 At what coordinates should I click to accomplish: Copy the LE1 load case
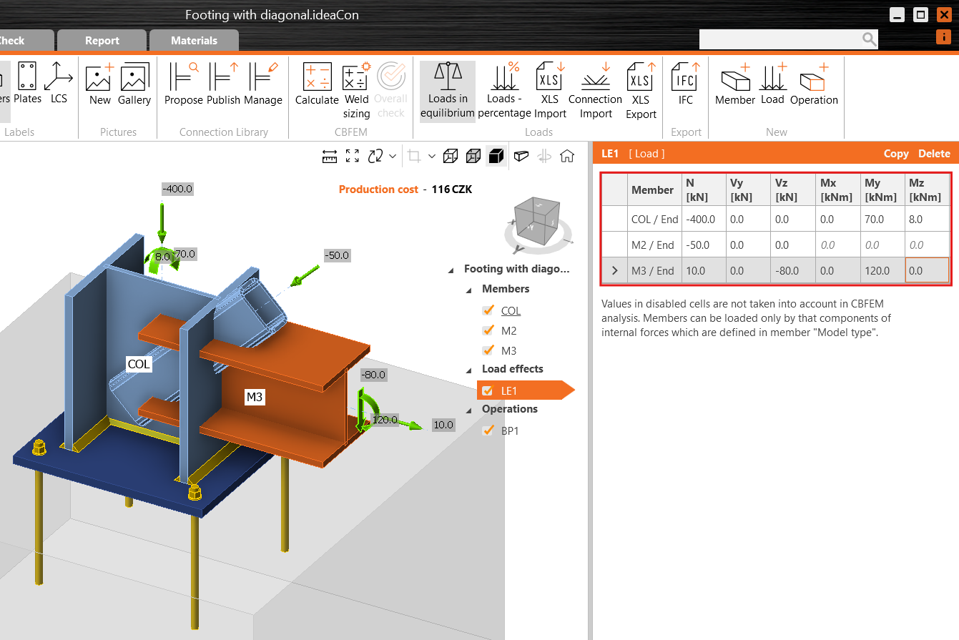pyautogui.click(x=896, y=153)
